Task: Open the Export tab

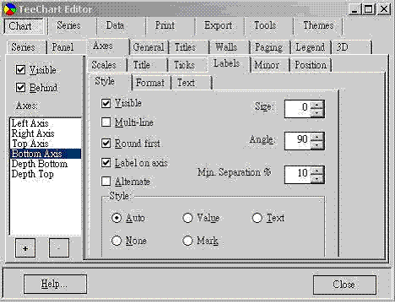Action: pyautogui.click(x=218, y=25)
